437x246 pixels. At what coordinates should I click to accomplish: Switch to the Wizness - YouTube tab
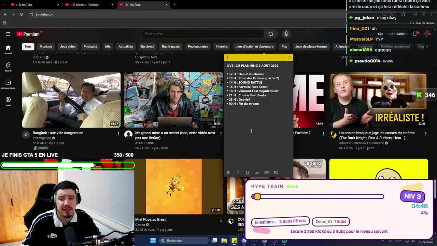(89, 5)
